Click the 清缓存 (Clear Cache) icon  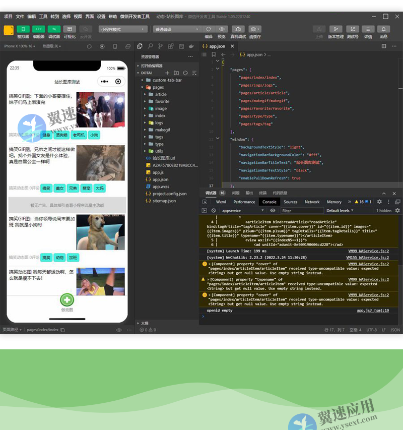click(253, 29)
